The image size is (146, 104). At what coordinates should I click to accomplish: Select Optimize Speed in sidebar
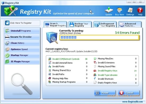[22, 49]
